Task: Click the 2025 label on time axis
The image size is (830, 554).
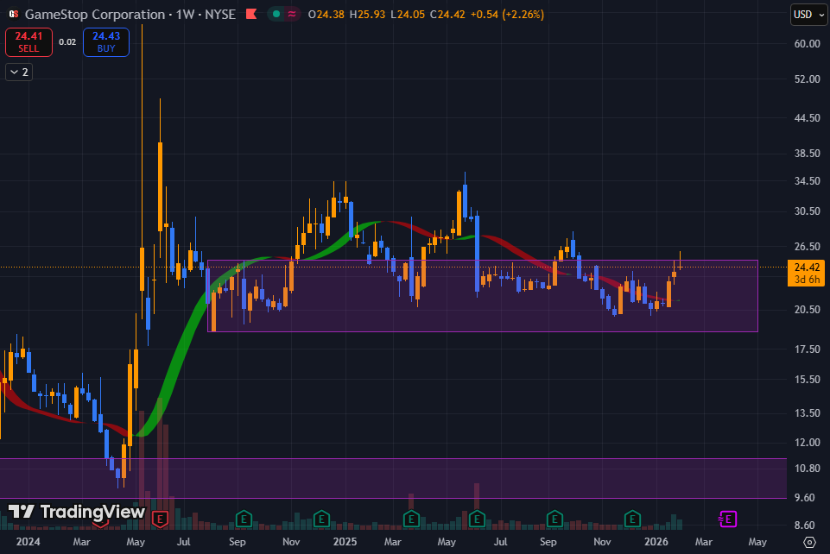Action: pos(345,542)
